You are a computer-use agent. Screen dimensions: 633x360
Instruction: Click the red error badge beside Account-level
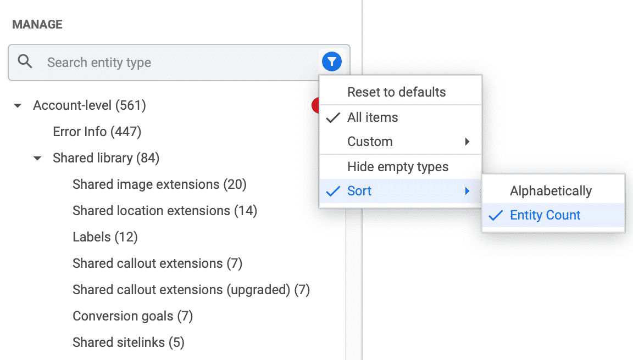click(x=317, y=105)
